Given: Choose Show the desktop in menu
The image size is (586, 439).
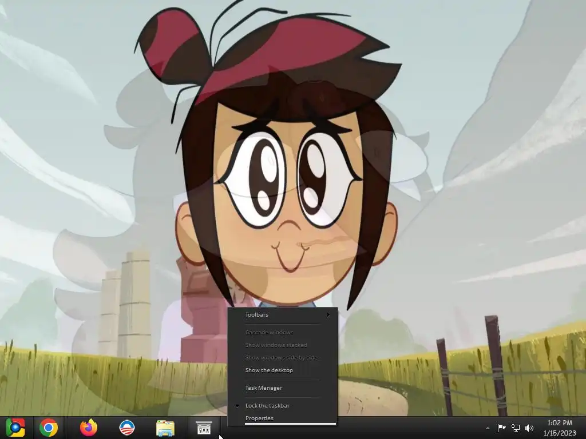Looking at the screenshot, I should coord(283,370).
